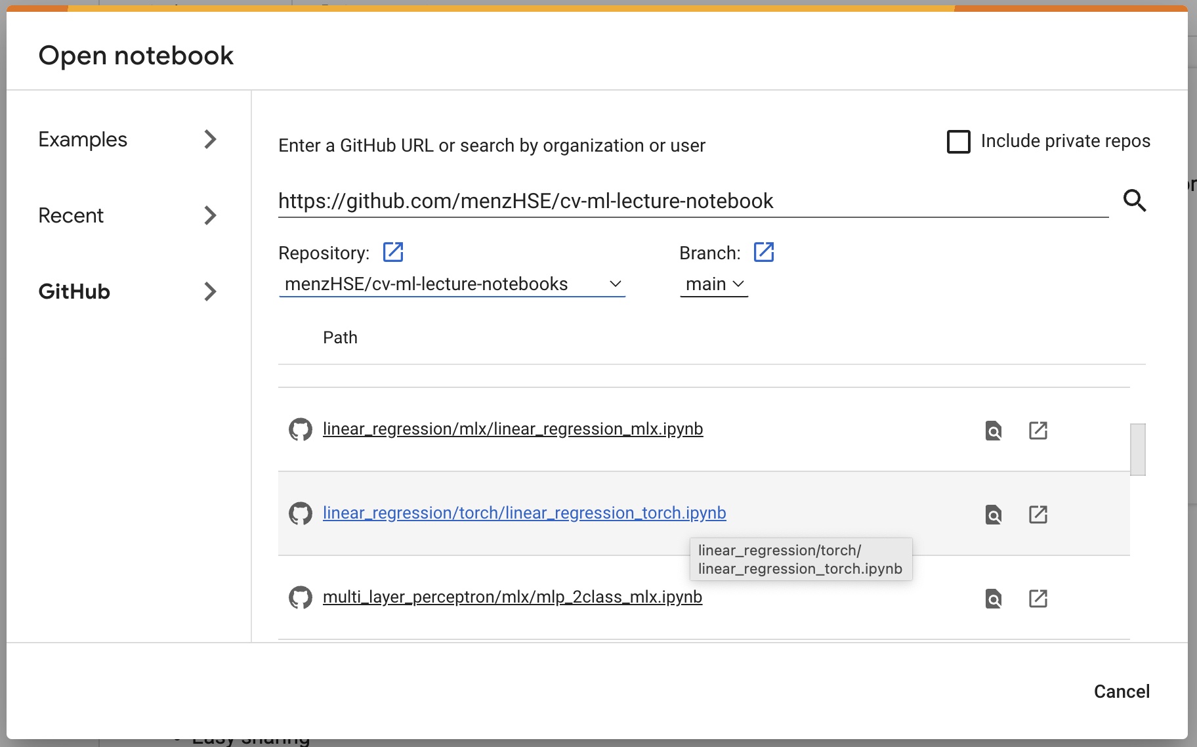Image resolution: width=1197 pixels, height=747 pixels.
Task: Focus the GitHub URL input field
Action: (x=694, y=201)
